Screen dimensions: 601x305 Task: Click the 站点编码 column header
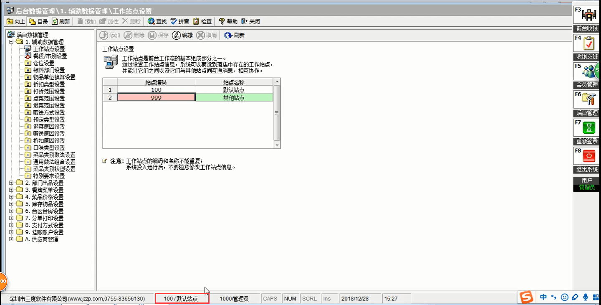156,82
